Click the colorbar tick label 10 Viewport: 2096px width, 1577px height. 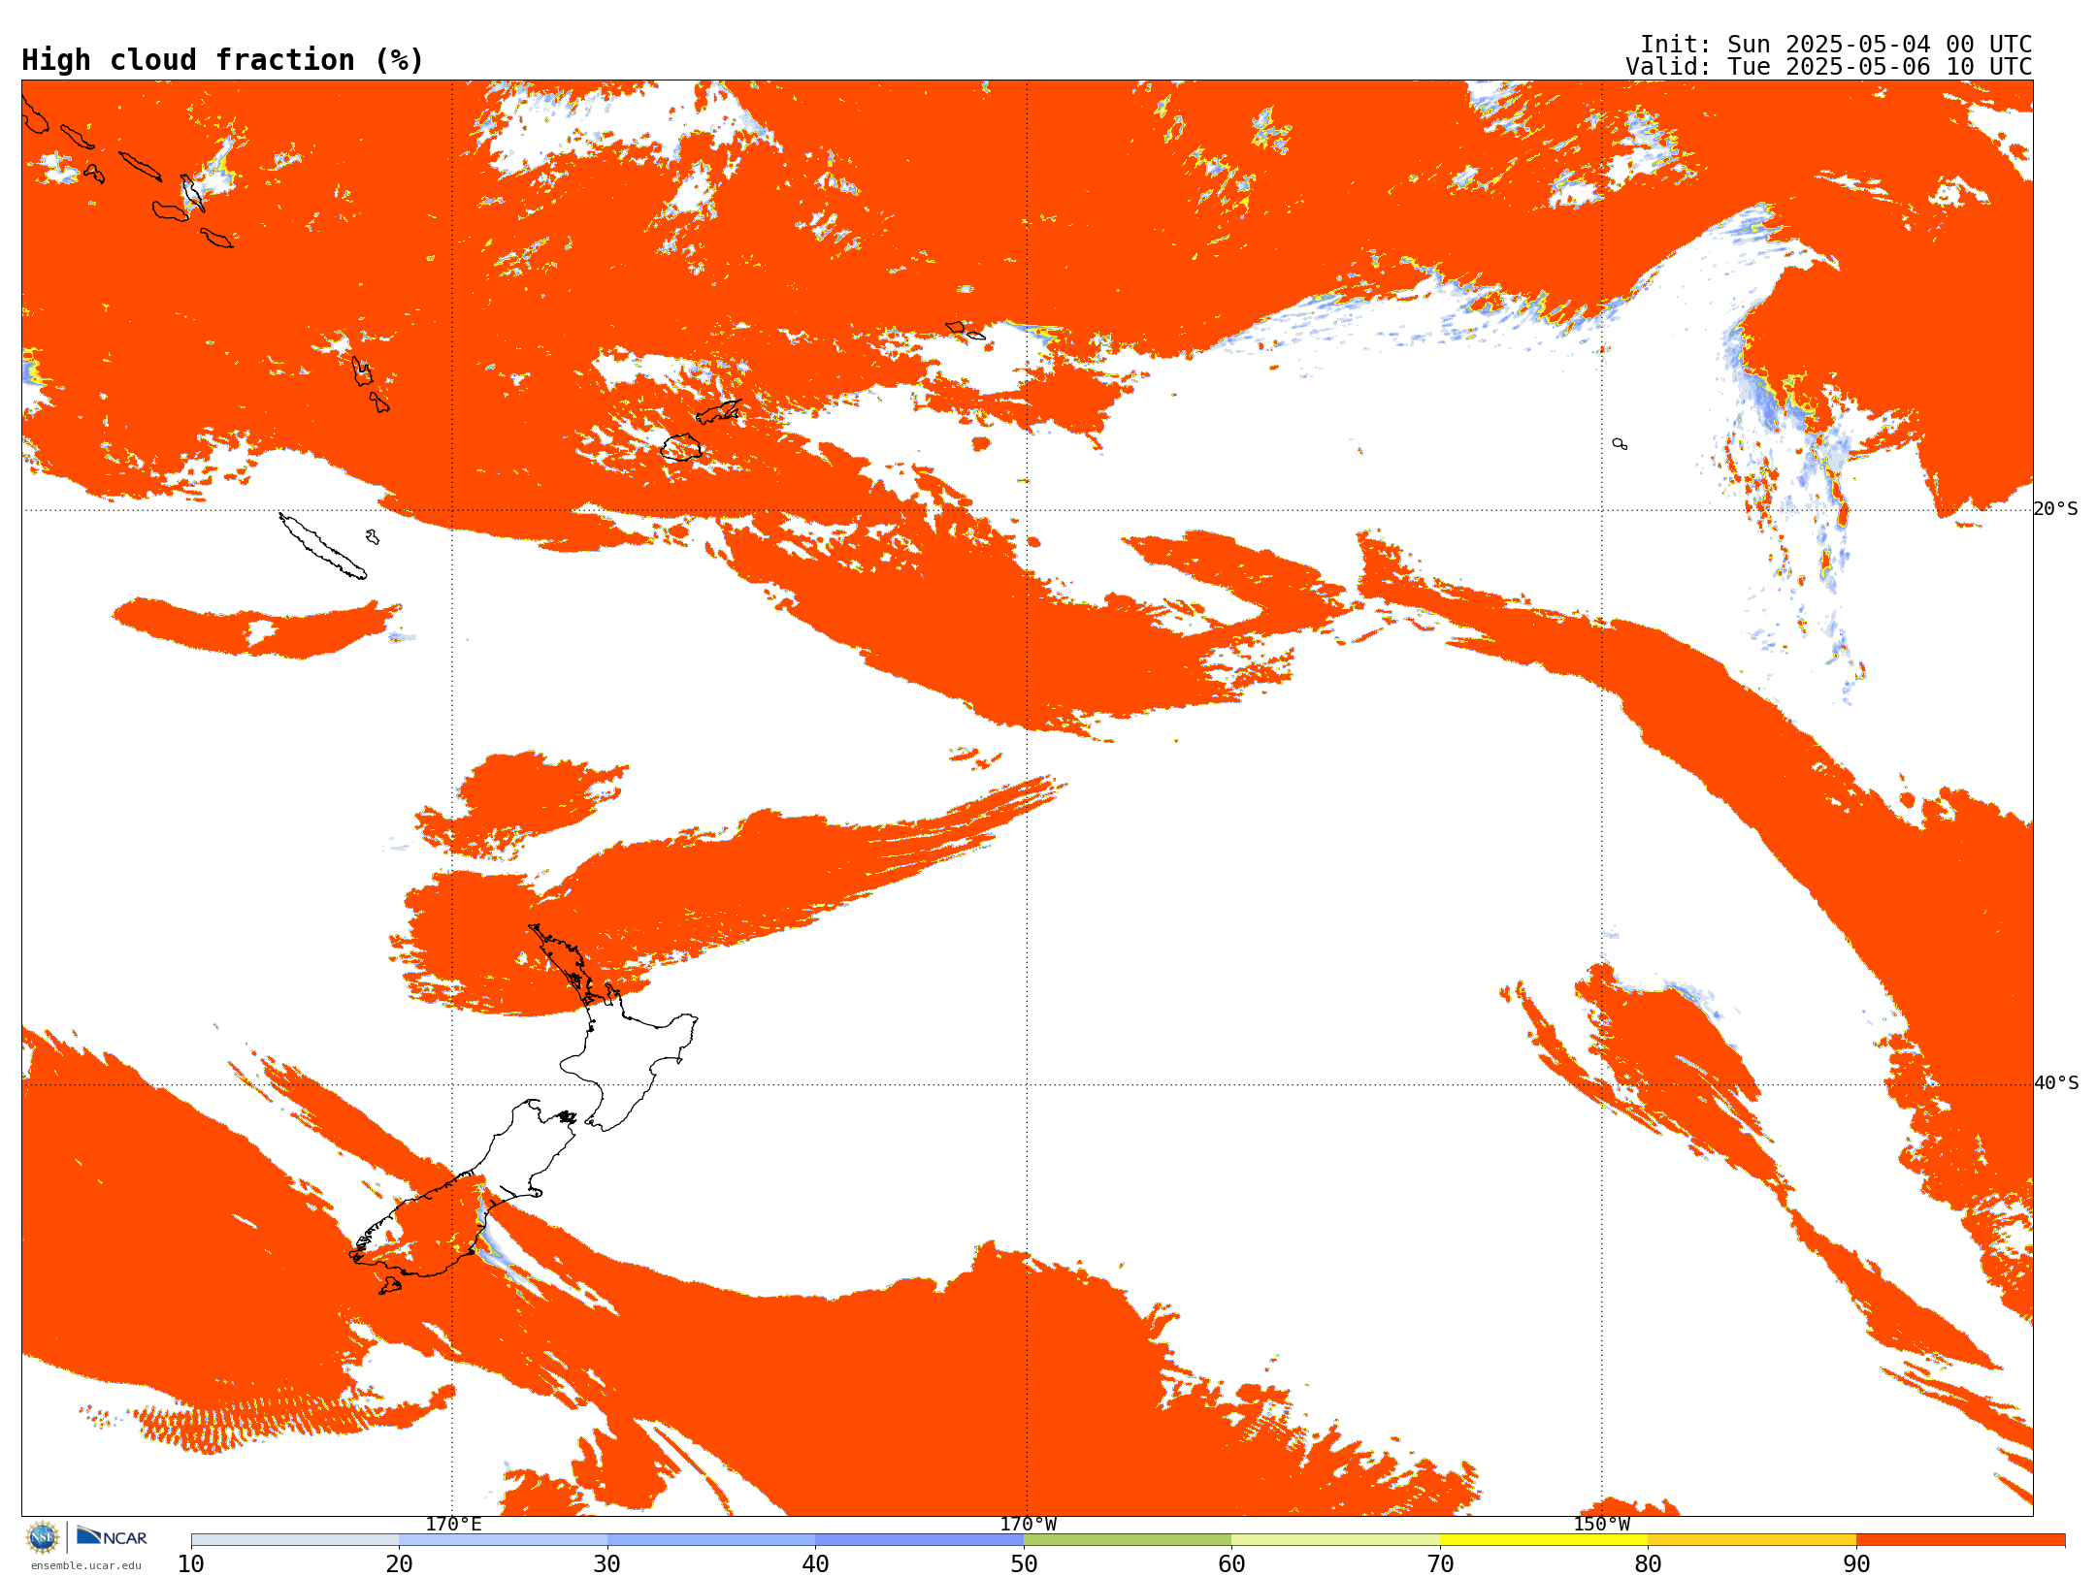tap(191, 1564)
